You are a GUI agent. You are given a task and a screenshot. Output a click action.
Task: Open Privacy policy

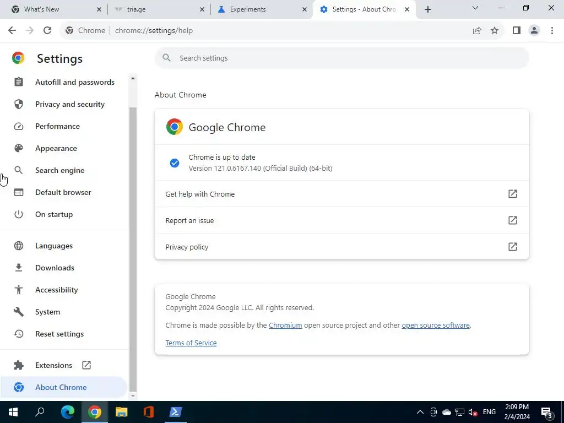[341, 247]
